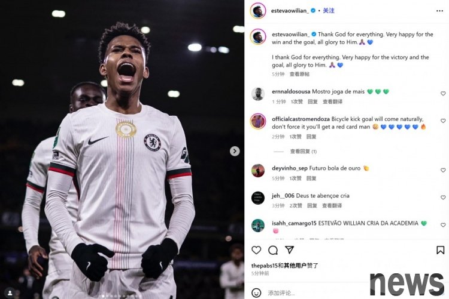Go to the next photo with arrow

click(235, 151)
